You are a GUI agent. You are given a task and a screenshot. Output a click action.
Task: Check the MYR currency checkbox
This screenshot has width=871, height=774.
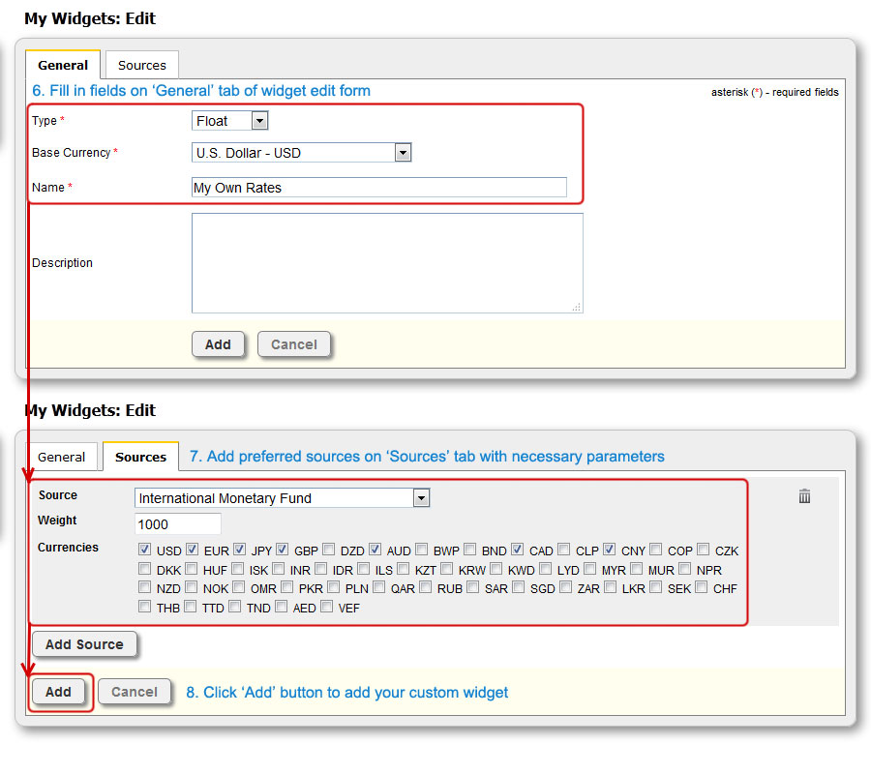pos(590,569)
